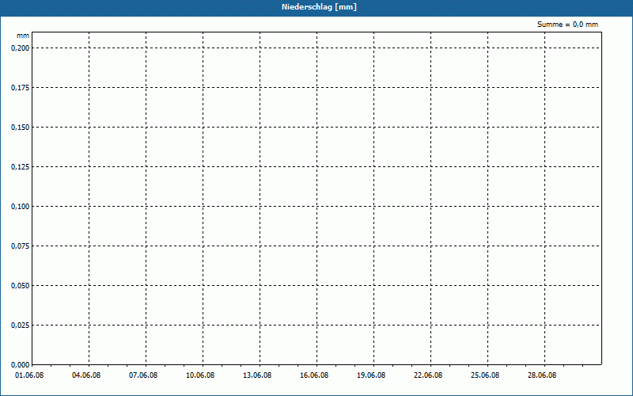
Task: Click the date label 28.06.08
Action: coord(542,375)
